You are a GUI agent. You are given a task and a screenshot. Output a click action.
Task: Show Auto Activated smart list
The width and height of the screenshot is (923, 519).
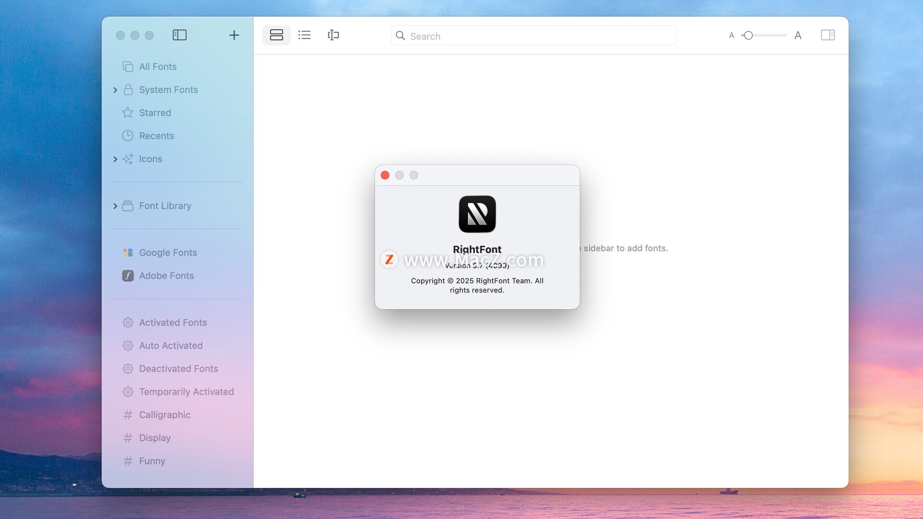point(171,346)
